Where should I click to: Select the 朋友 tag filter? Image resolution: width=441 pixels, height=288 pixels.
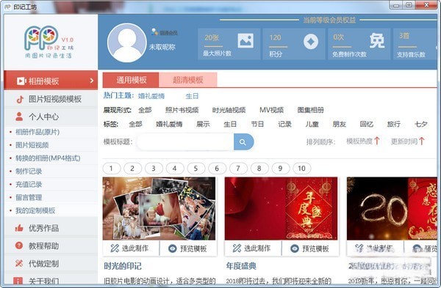[x=339, y=124]
